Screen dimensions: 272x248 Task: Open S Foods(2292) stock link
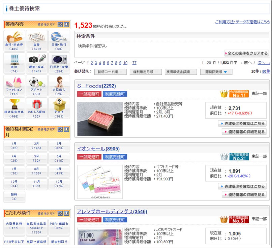(96, 86)
